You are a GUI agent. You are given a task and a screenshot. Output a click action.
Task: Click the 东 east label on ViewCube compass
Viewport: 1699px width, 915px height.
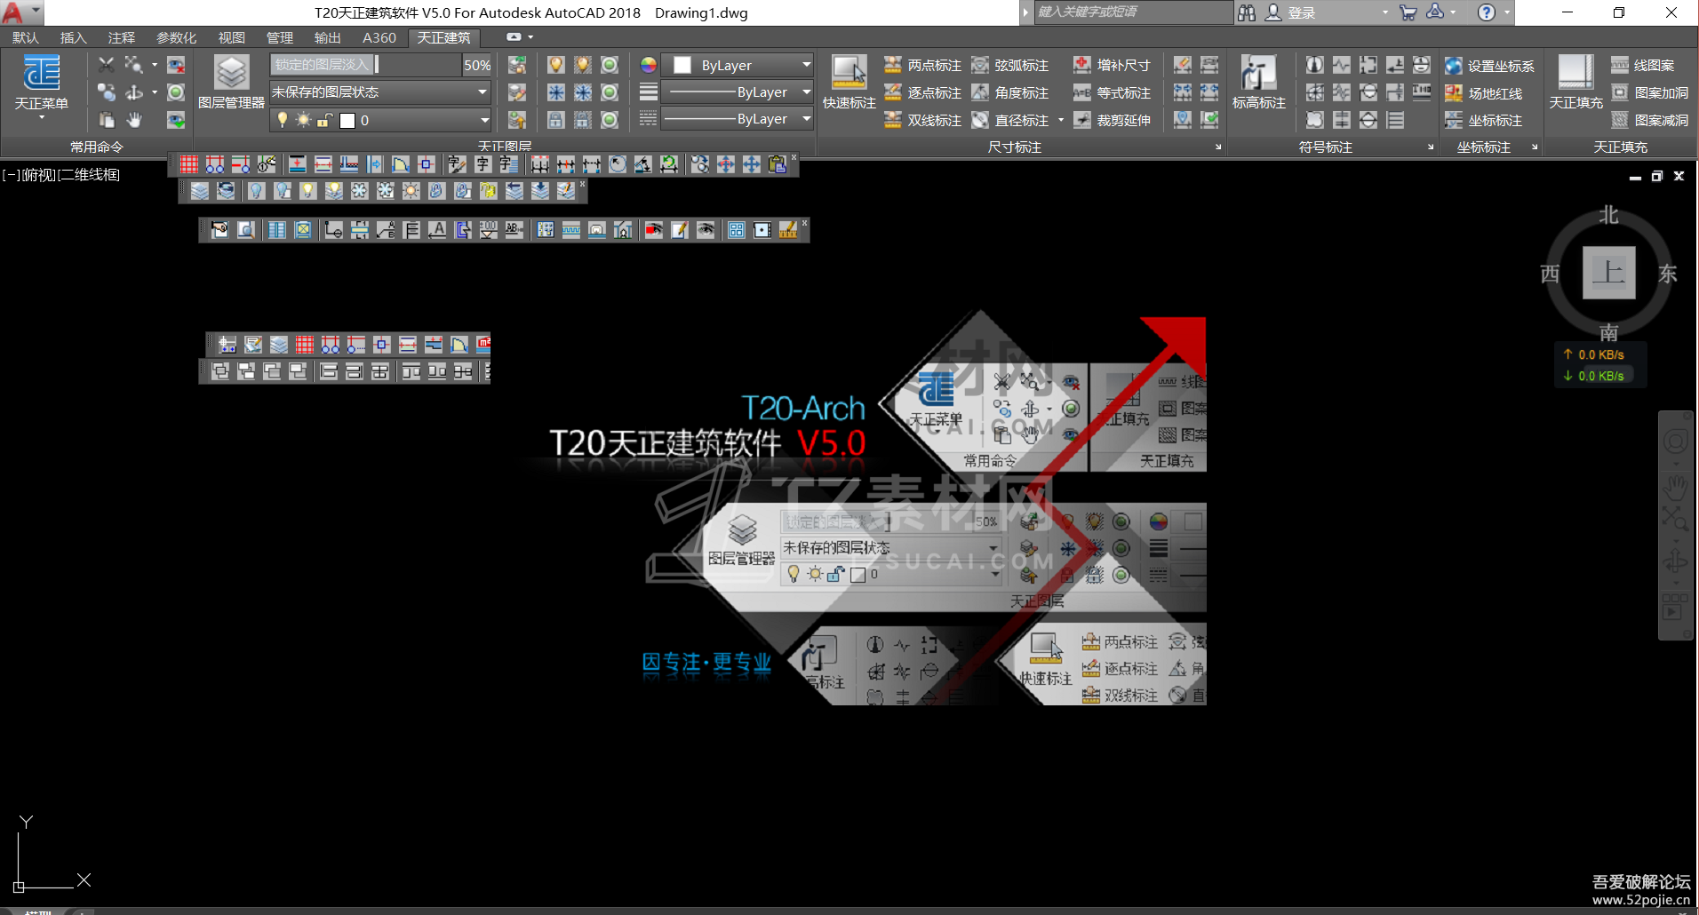coord(1667,274)
